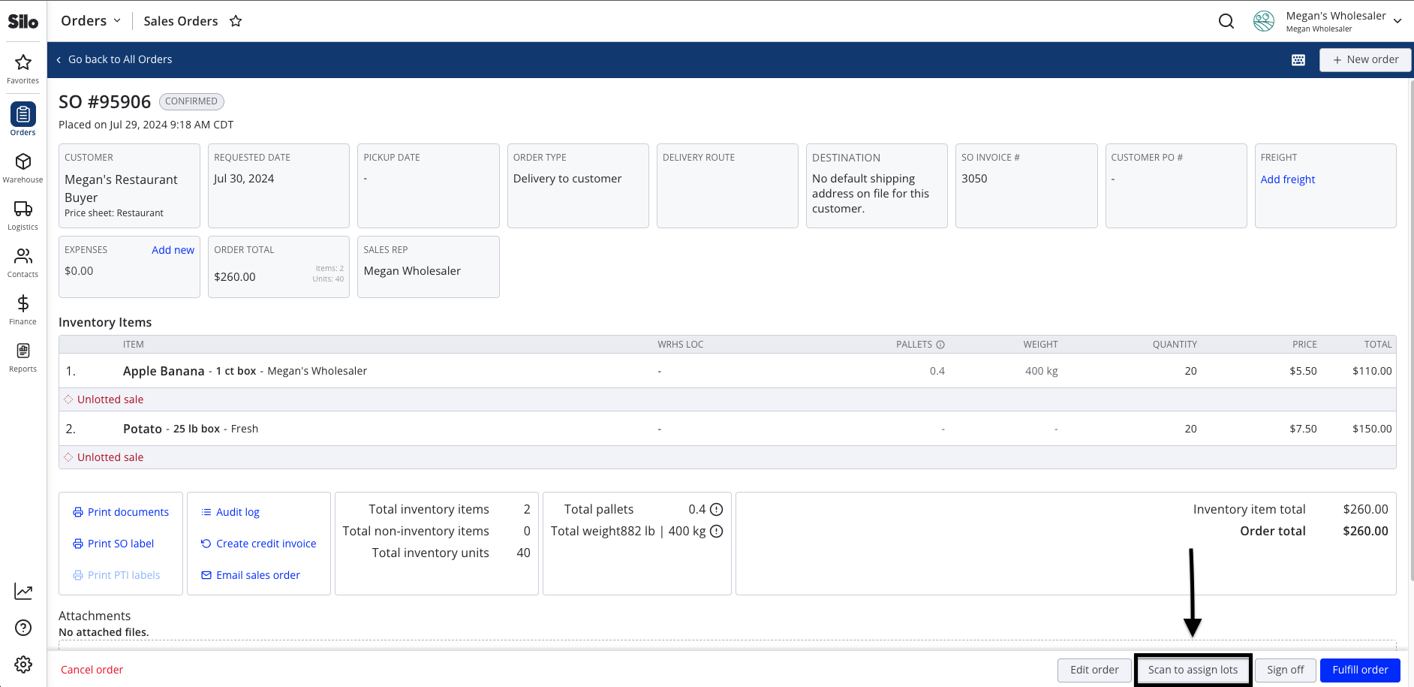Click the Pickup Date card
This screenshot has width=1414, height=687.
coord(429,185)
